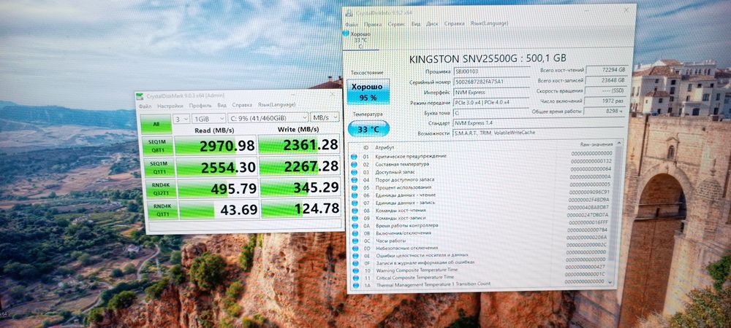Select blue status icon of attribute 0C

pyautogui.click(x=355, y=241)
